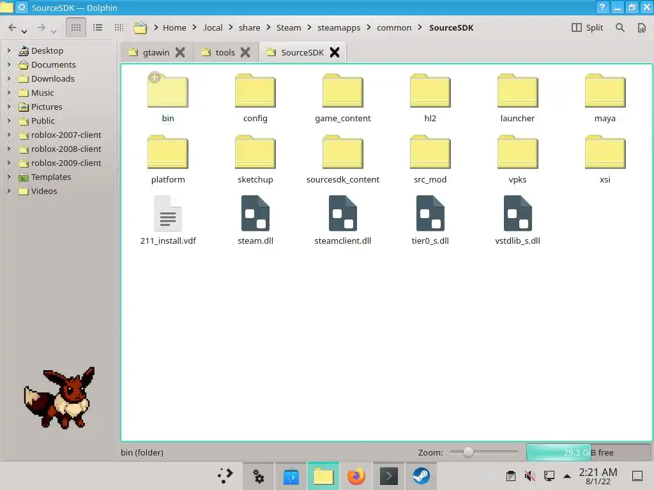Close the tools tab
This screenshot has width=654, height=490.
pos(245,52)
